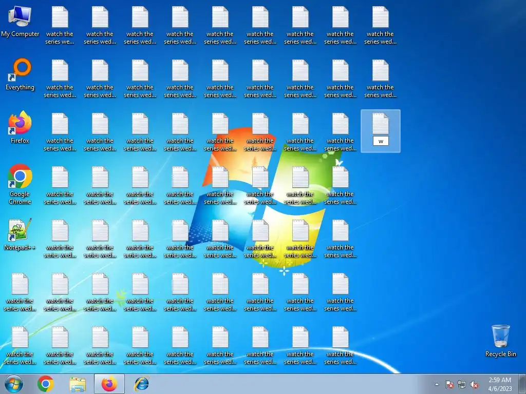Screen dimensions: 526x394
Task: Select the Firefox shortcut on the desktop
Action: pos(20,128)
